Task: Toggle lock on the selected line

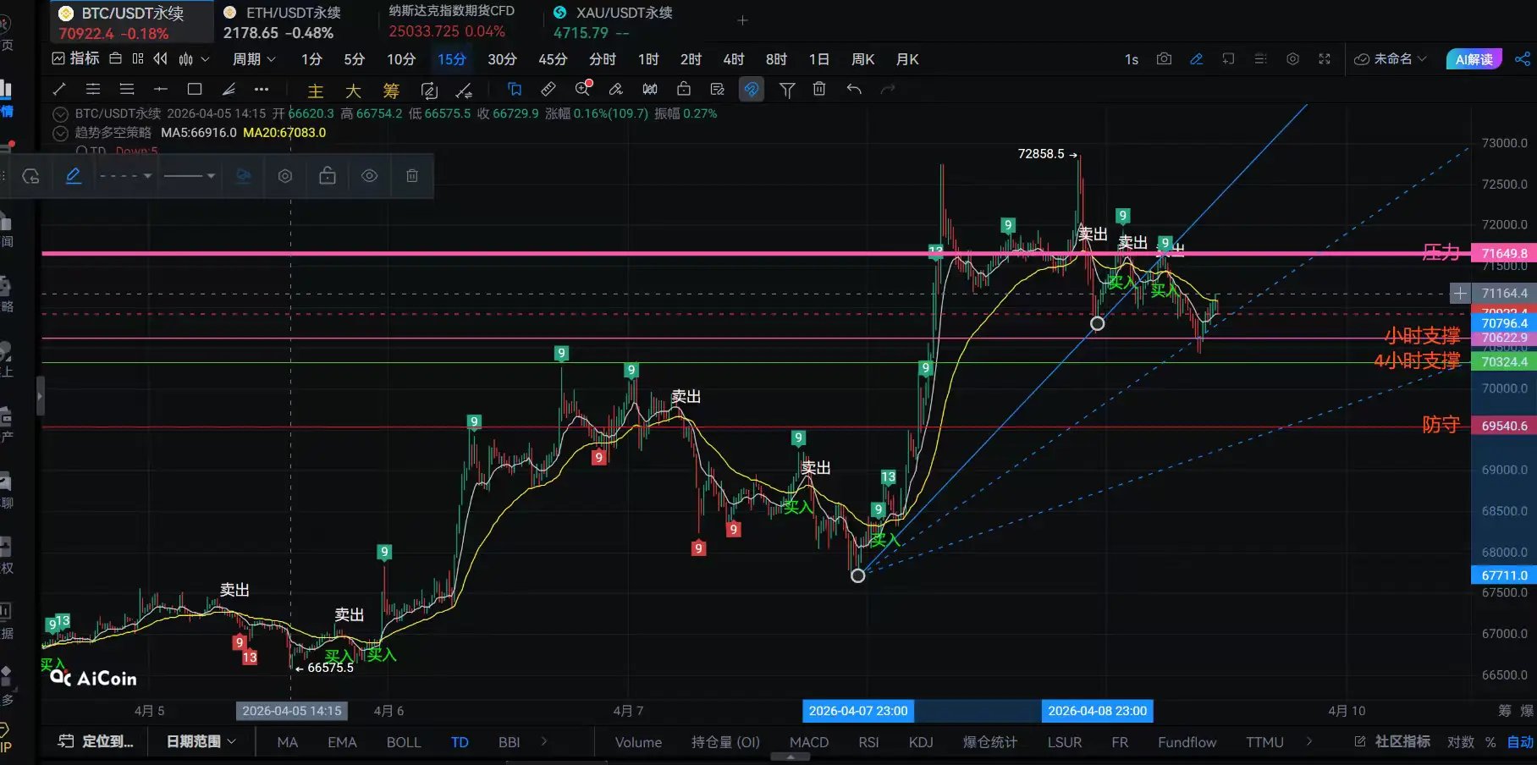Action: coord(328,176)
